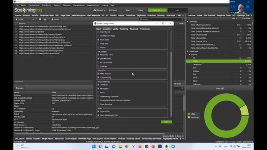Click the horizontal scrollbar under address list
This screenshot has width=267, height=150.
[x=20, y=82]
